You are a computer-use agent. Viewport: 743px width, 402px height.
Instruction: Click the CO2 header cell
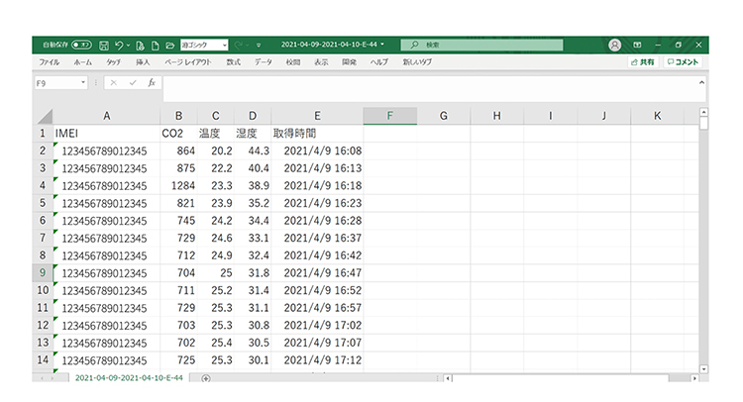pyautogui.click(x=178, y=134)
